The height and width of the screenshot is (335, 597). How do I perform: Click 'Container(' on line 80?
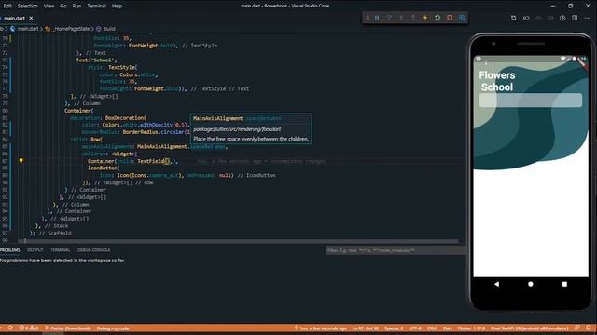pyautogui.click(x=78, y=111)
